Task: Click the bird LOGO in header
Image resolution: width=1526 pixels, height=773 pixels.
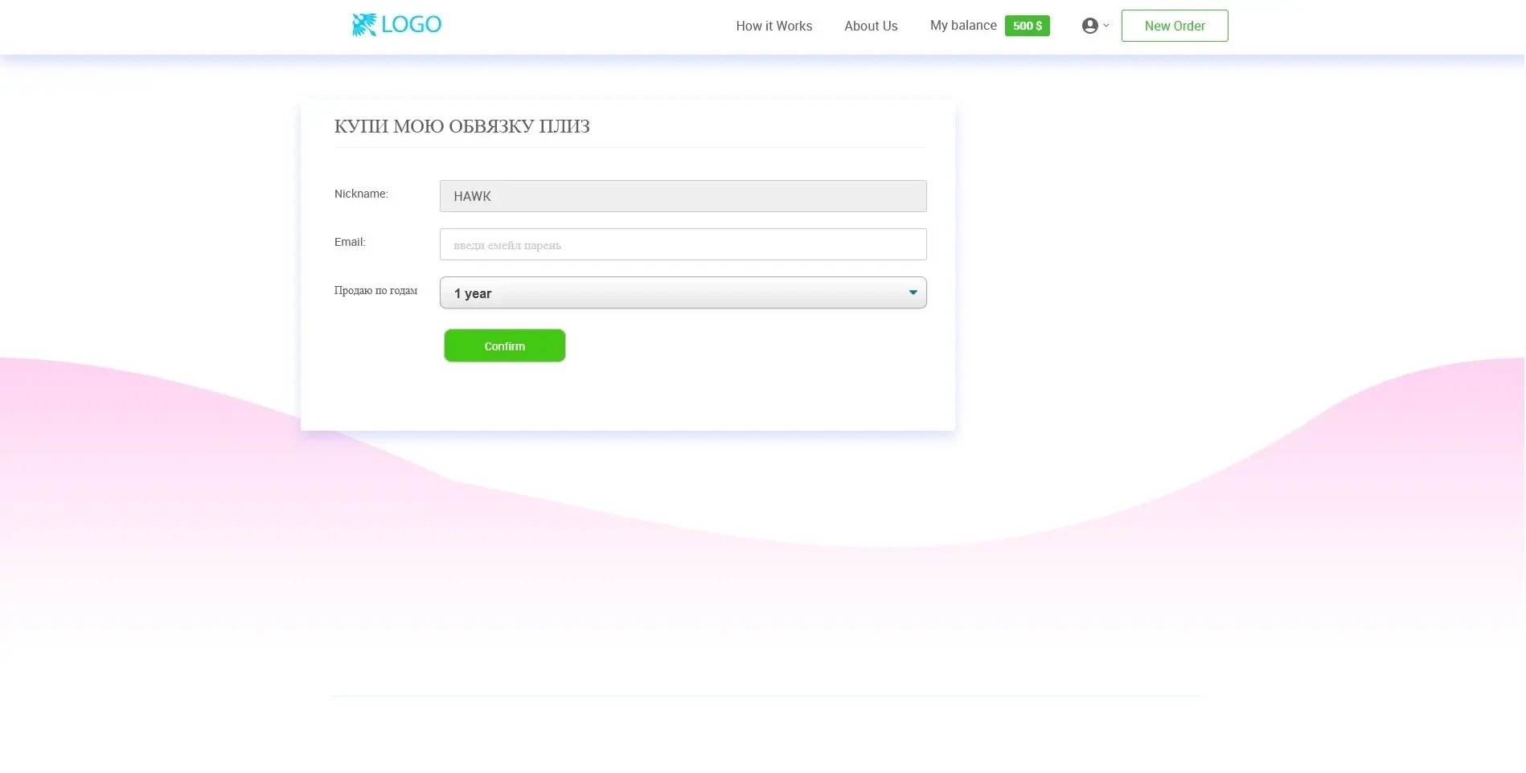Action: click(x=396, y=25)
